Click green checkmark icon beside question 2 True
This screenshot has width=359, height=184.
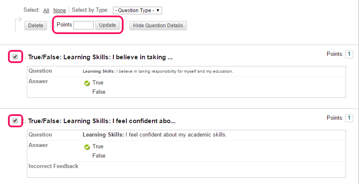click(x=87, y=147)
